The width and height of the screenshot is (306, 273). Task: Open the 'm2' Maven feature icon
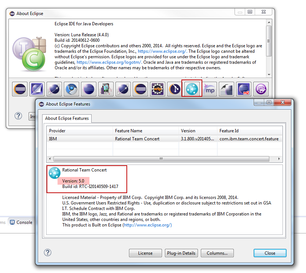(x=244, y=89)
